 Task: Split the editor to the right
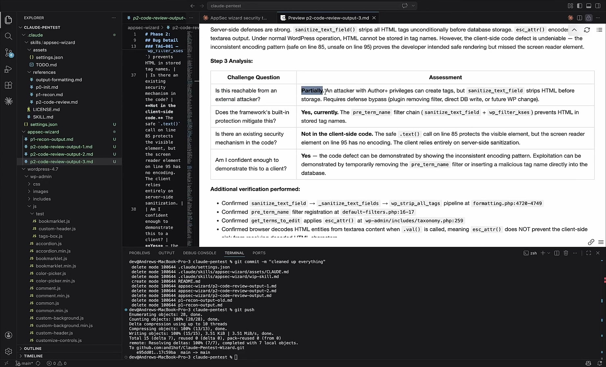[580, 18]
